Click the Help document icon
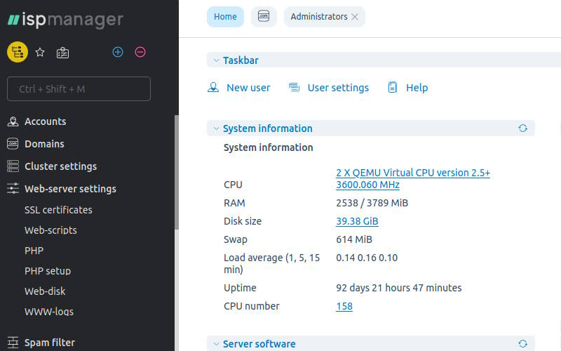The image size is (561, 351). 393,87
